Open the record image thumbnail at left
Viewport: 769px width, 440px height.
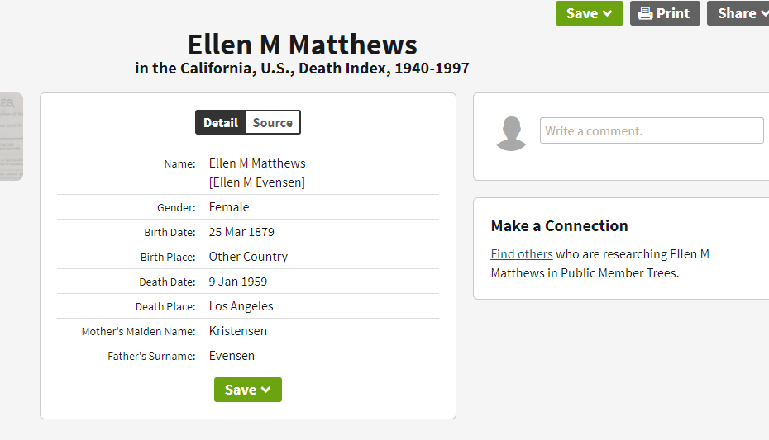[x=11, y=136]
